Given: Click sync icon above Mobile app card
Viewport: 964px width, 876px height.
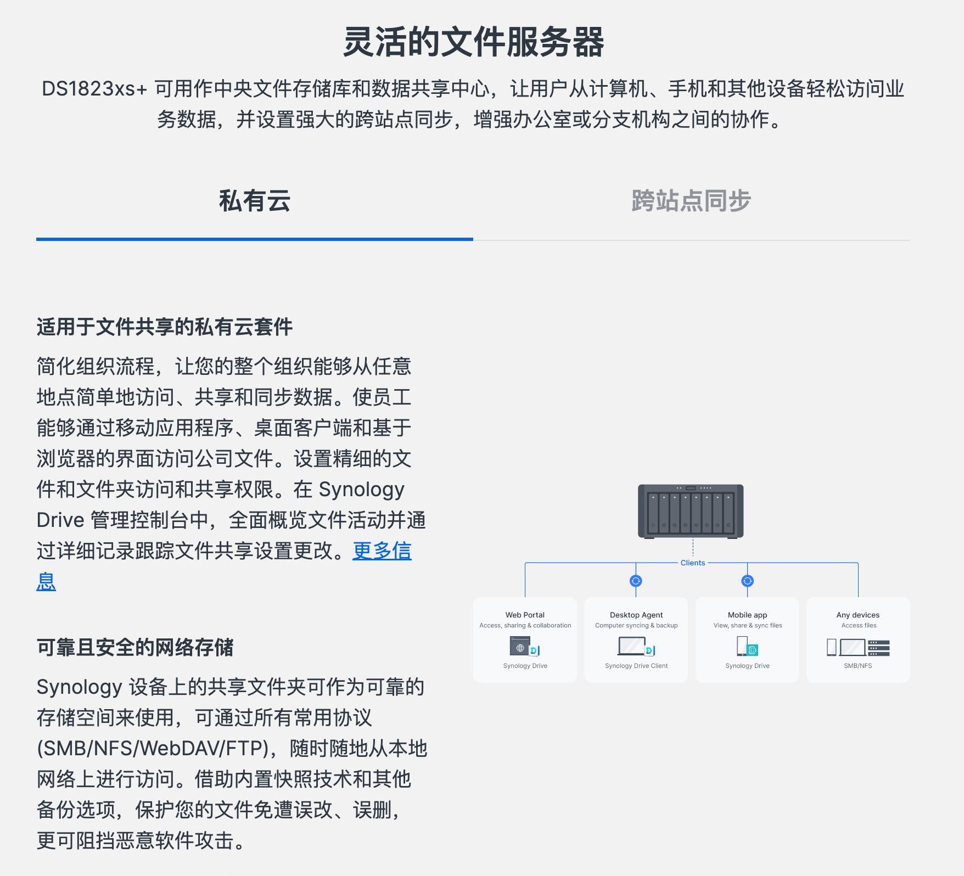Looking at the screenshot, I should [747, 581].
